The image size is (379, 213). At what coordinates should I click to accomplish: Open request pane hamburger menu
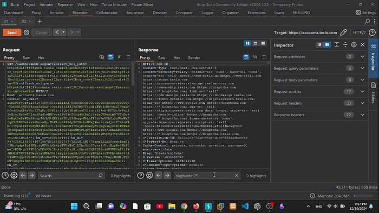[128, 57]
